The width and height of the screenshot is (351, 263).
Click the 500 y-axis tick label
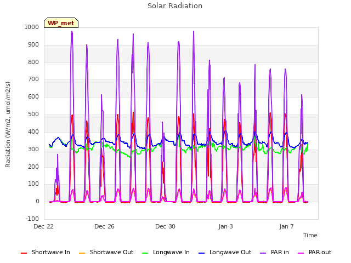click(x=33, y=114)
